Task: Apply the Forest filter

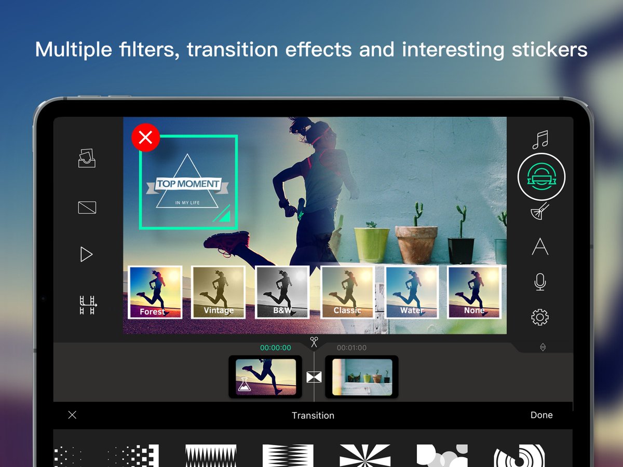Action: 155,292
